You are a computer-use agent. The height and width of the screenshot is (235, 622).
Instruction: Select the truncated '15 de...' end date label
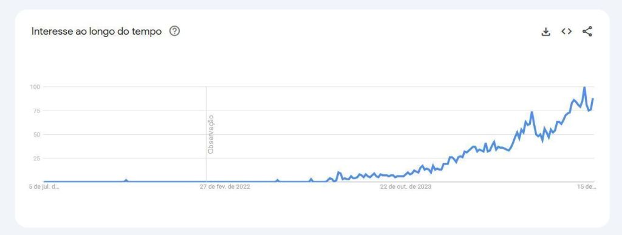click(586, 186)
